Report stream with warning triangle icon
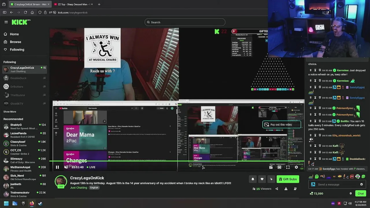The height and width of the screenshot is (208, 370). pyautogui.click(x=286, y=189)
